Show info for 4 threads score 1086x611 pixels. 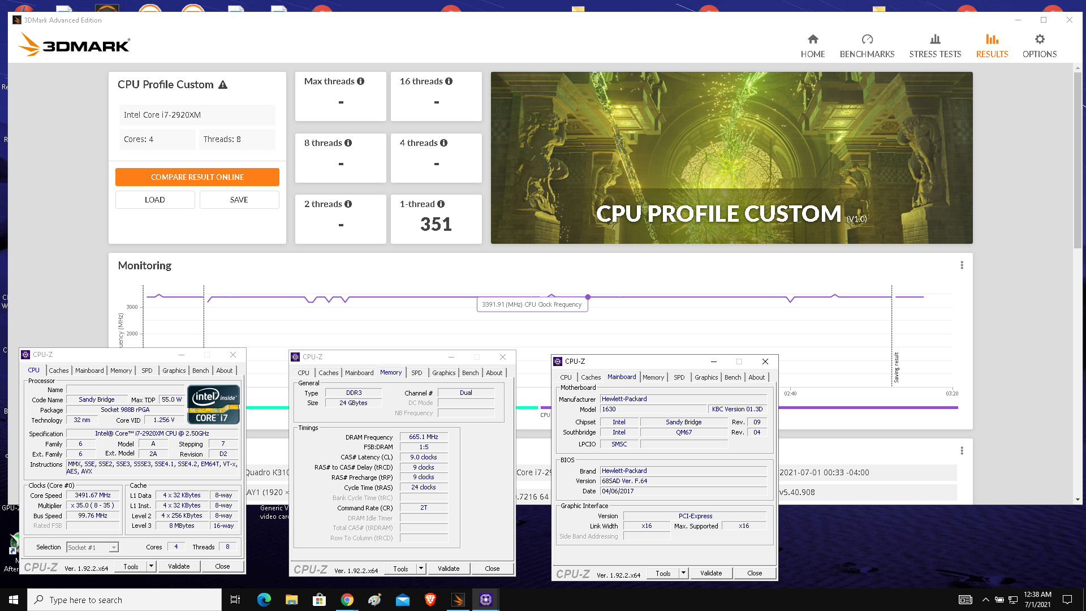coord(443,143)
